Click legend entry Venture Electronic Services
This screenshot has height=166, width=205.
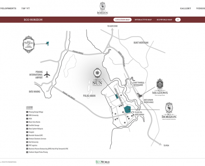(x=36, y=139)
